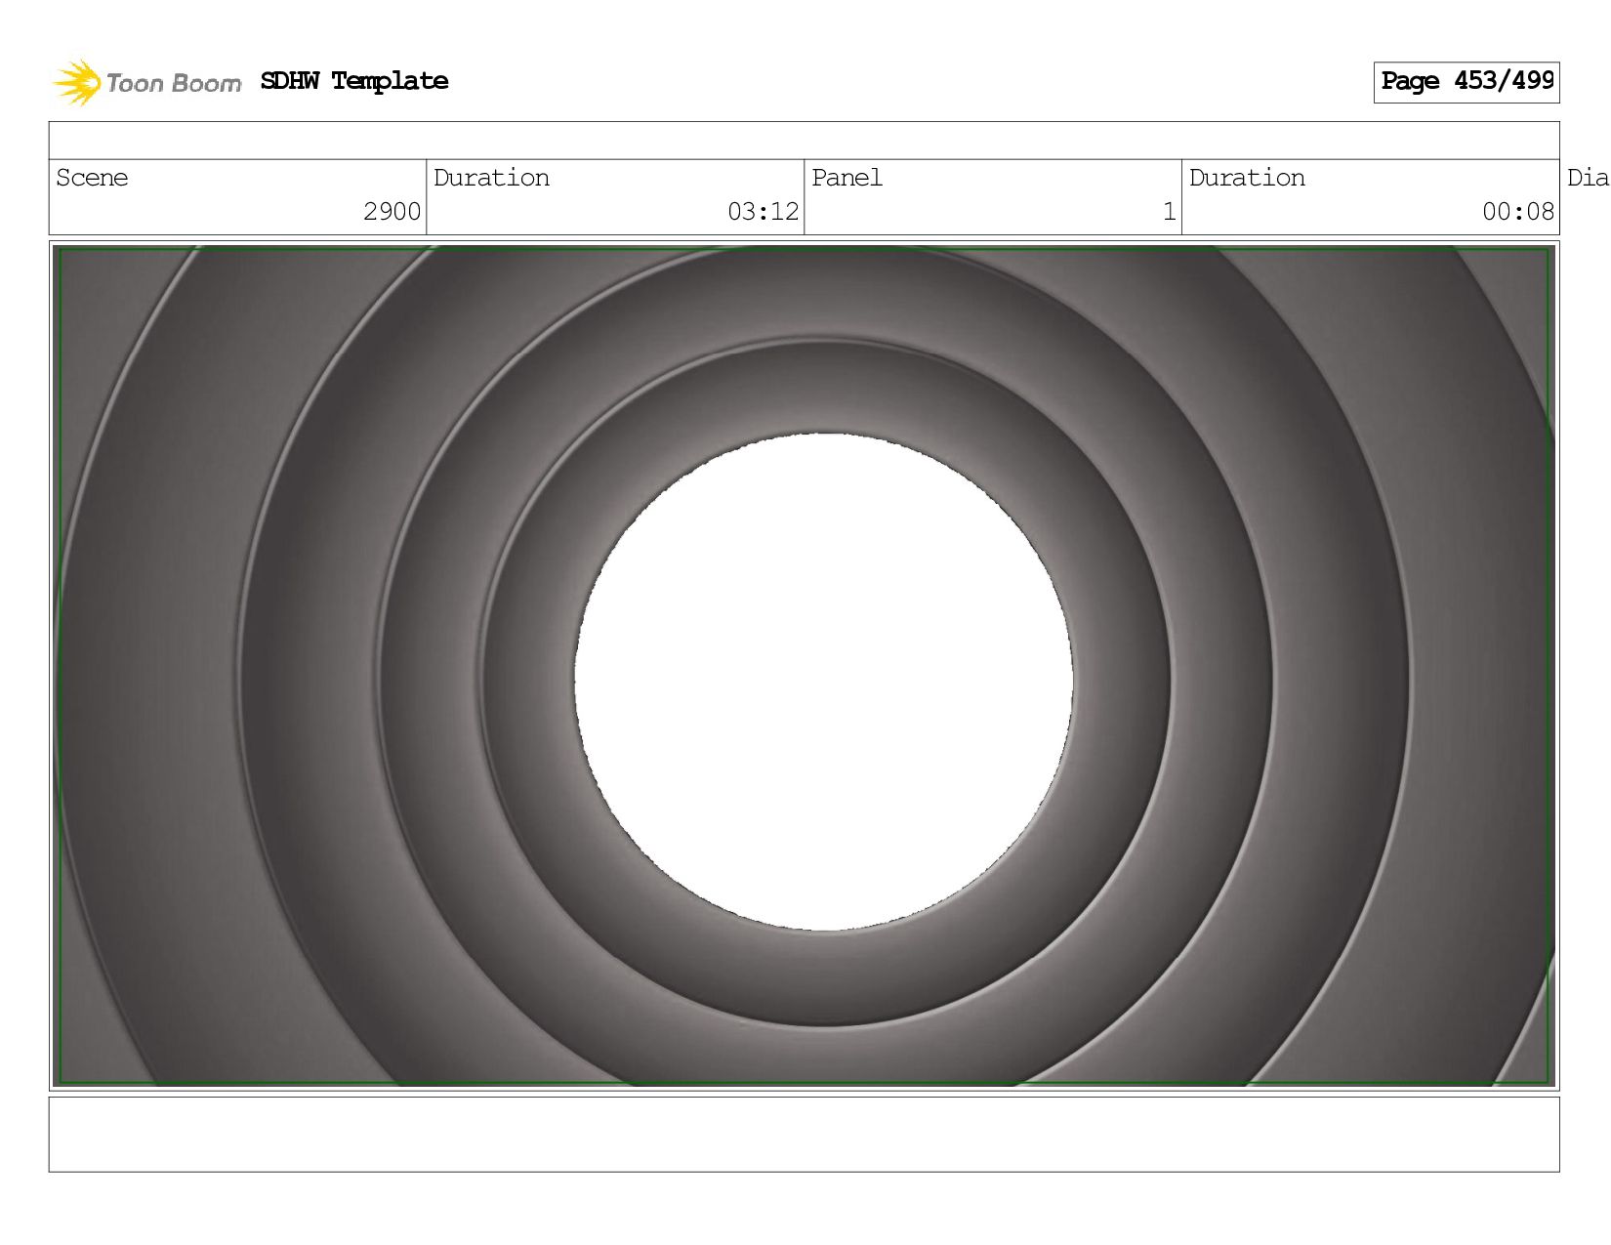Viewport: 1611px width, 1245px height.
Task: Click the storyboard panel thumbnail image
Action: tap(805, 666)
